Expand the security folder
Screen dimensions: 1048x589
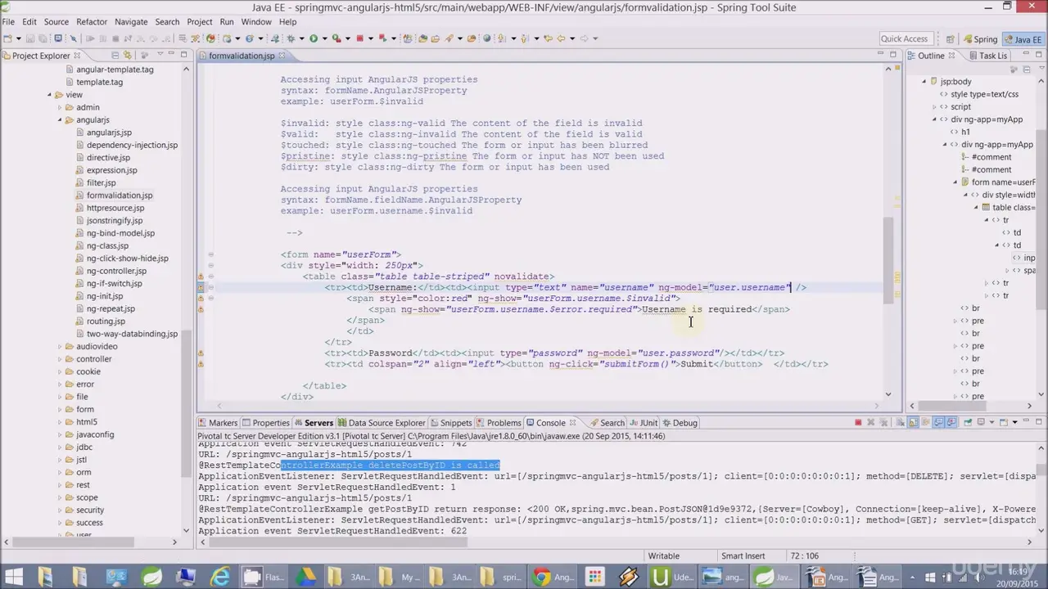pos(60,510)
